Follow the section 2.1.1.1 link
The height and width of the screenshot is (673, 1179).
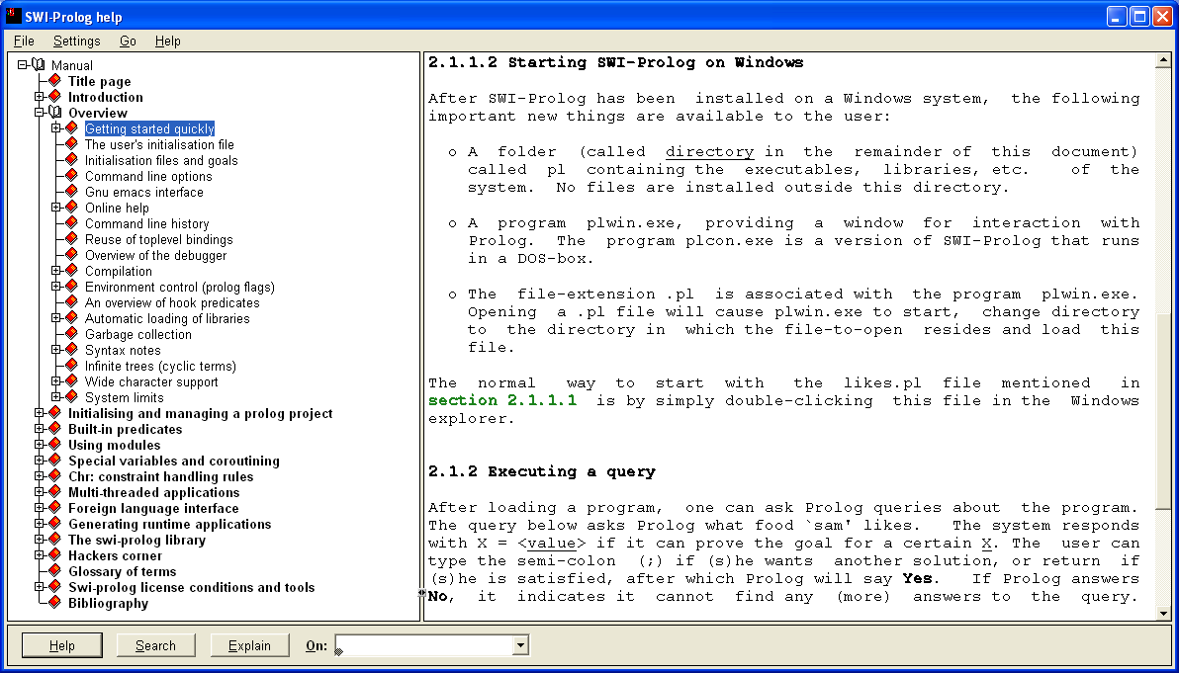502,400
